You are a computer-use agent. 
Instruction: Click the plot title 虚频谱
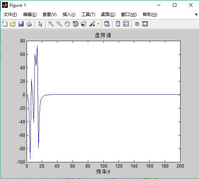pos(103,35)
